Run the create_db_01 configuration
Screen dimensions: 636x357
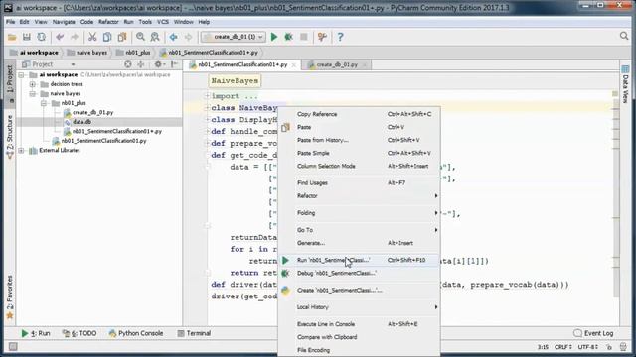click(x=274, y=37)
